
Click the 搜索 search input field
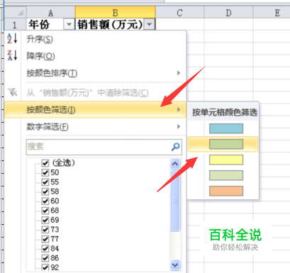coord(104,147)
